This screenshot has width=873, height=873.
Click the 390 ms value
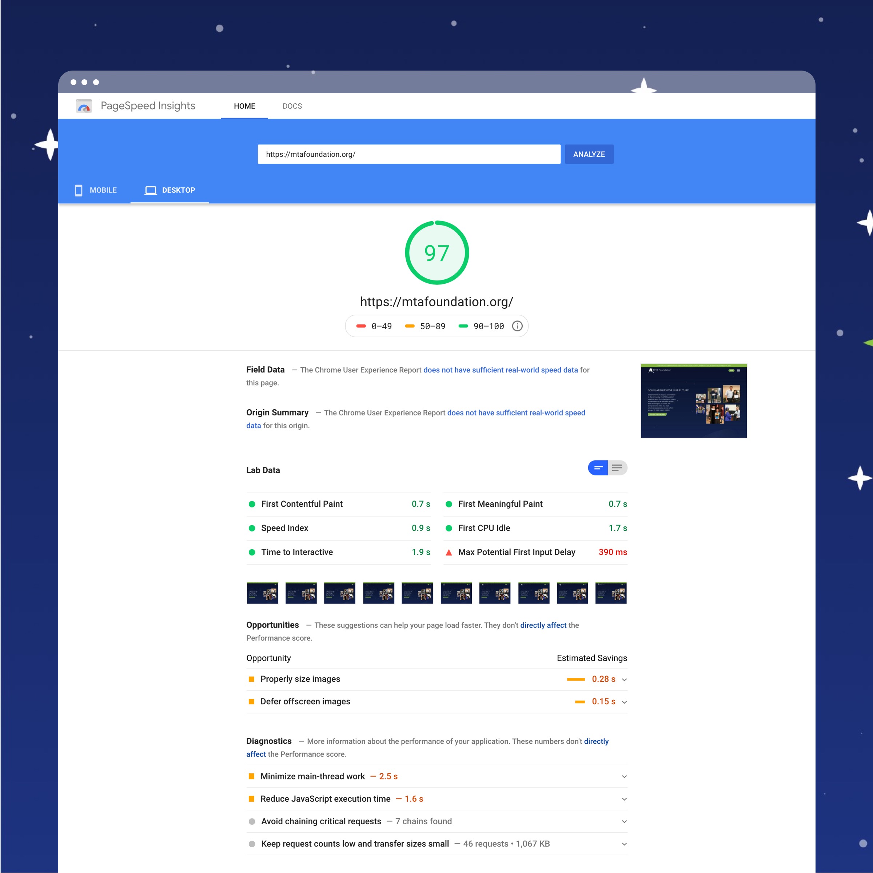pyautogui.click(x=613, y=552)
